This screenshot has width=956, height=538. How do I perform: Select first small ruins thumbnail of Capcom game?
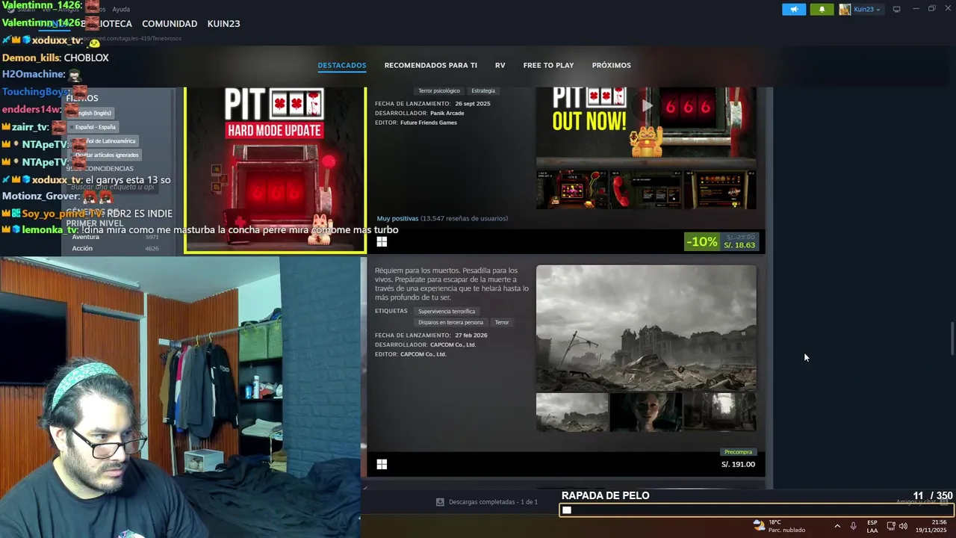pyautogui.click(x=571, y=412)
